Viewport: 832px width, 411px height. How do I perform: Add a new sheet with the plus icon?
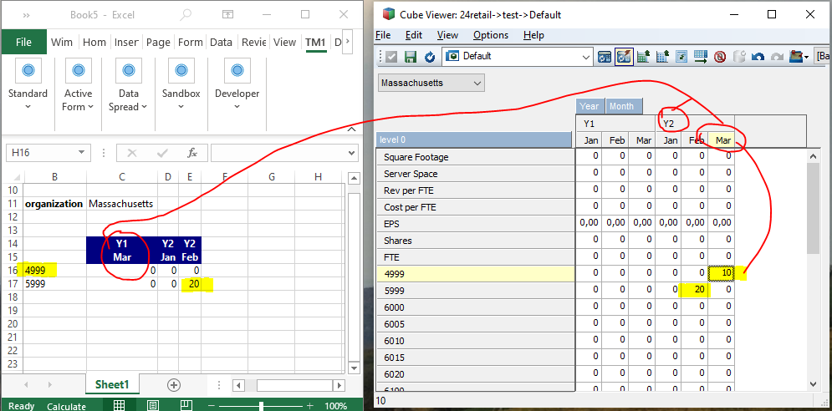pos(174,385)
